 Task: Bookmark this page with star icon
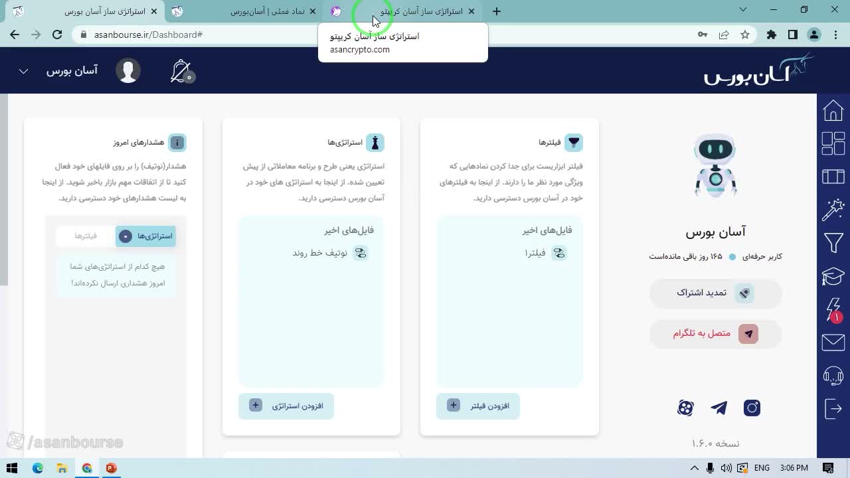click(x=745, y=35)
